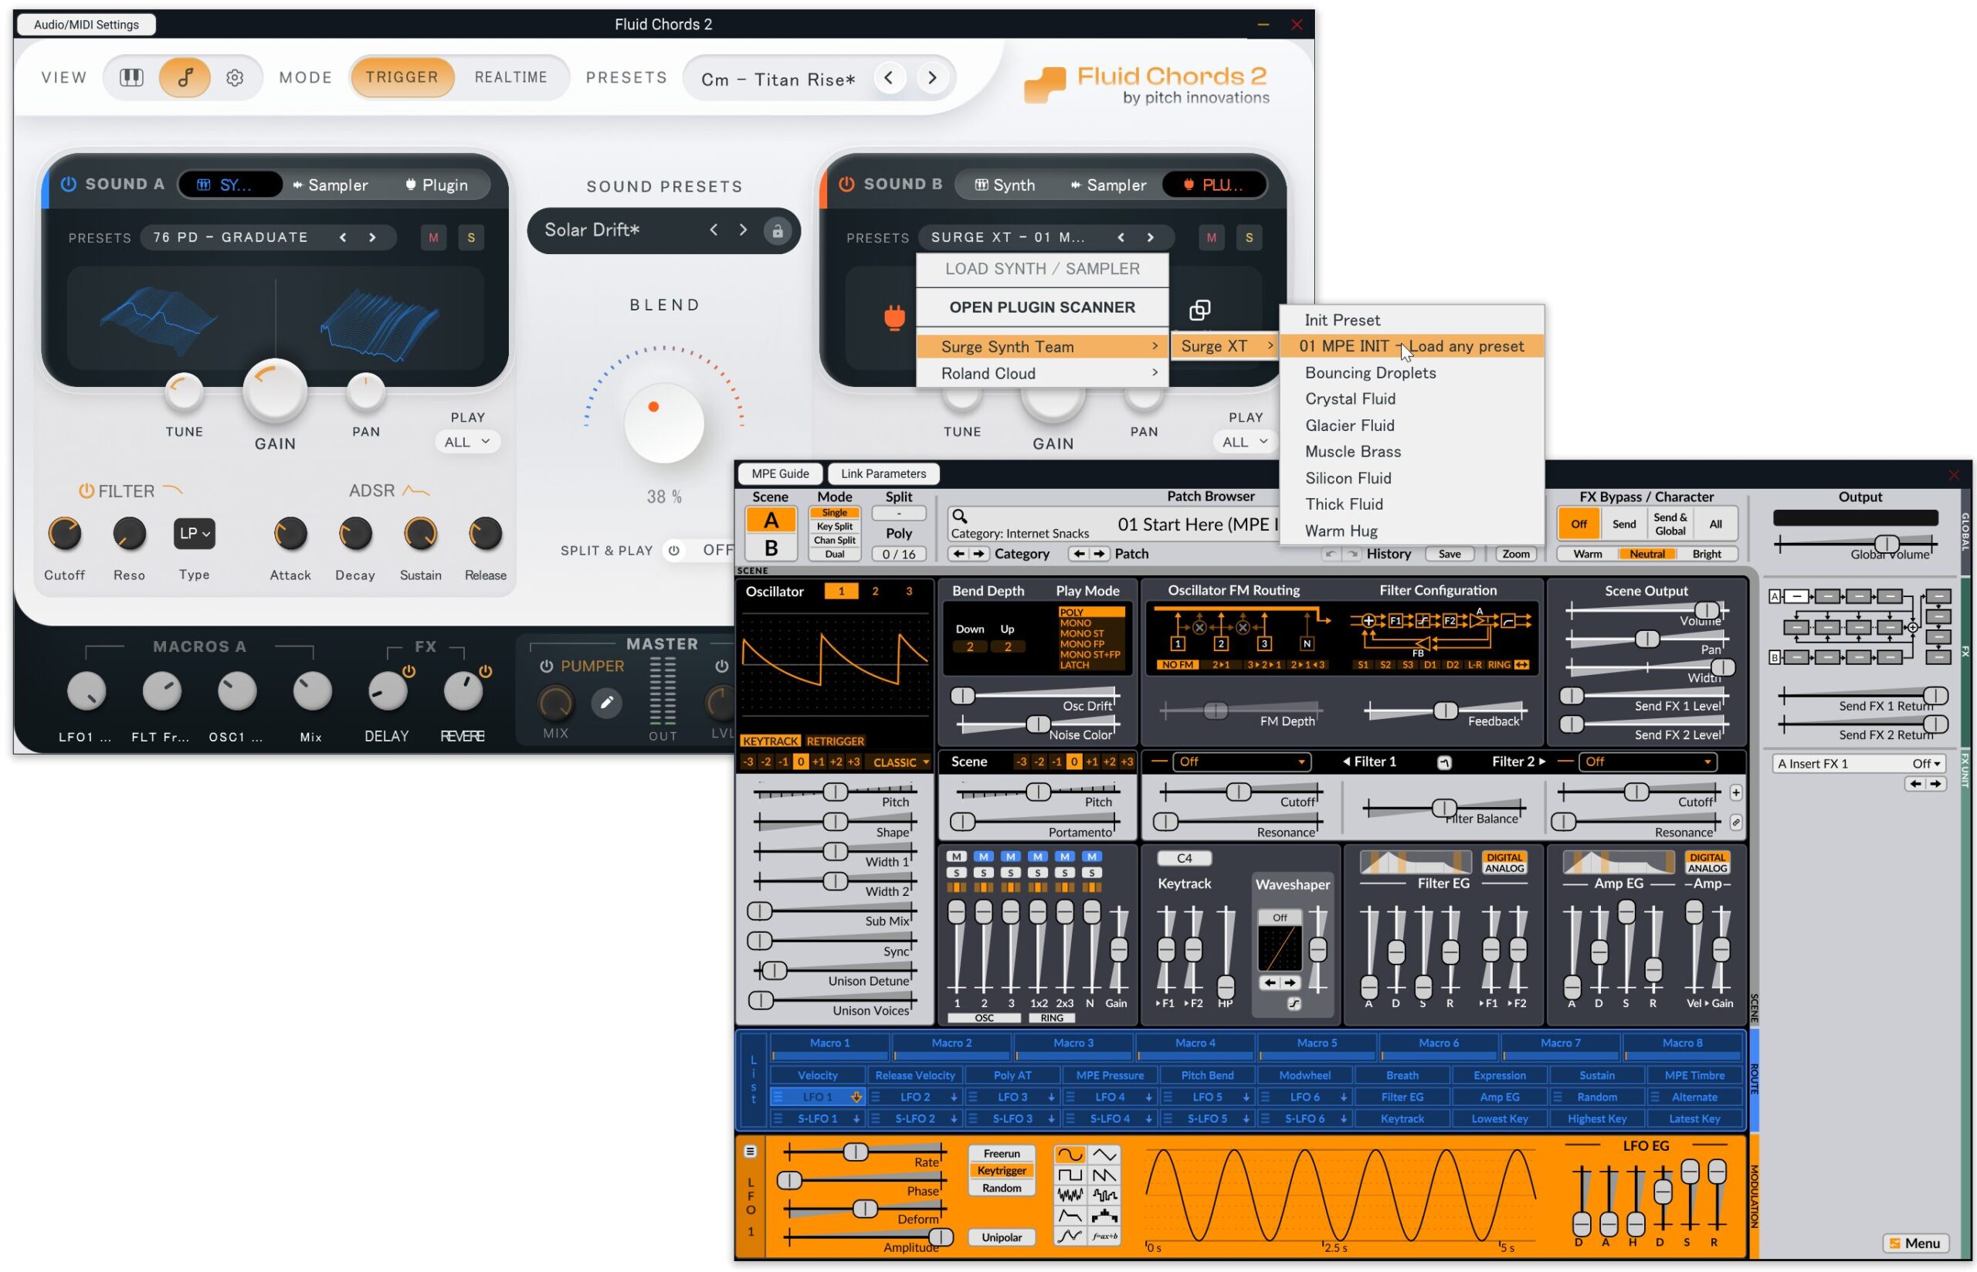Switch mode to REALTIME

coord(510,78)
